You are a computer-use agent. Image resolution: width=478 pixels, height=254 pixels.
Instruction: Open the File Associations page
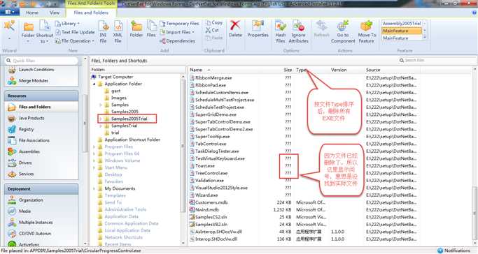click(x=34, y=140)
